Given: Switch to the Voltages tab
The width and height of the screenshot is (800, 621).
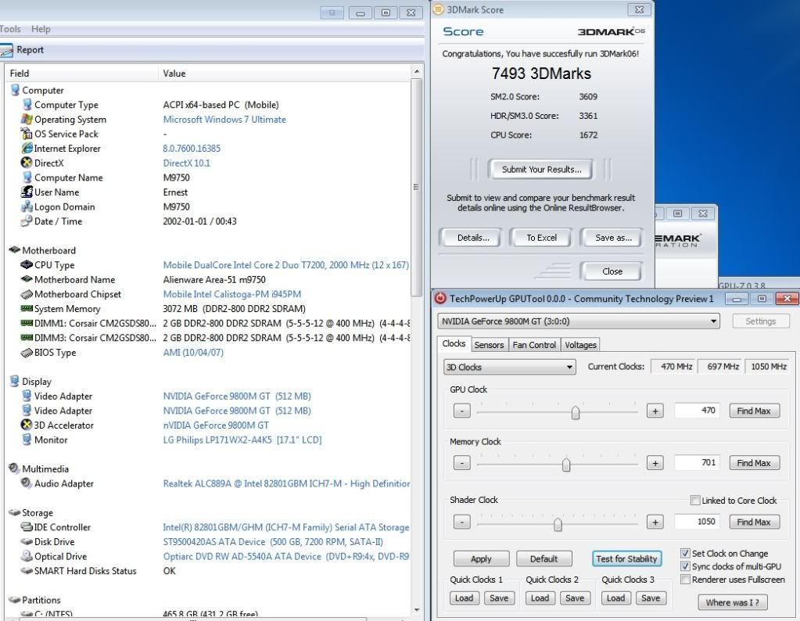Looking at the screenshot, I should [580, 345].
